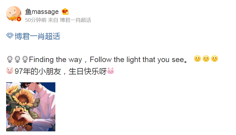Click the pig face emoji before 97年

point(10,71)
